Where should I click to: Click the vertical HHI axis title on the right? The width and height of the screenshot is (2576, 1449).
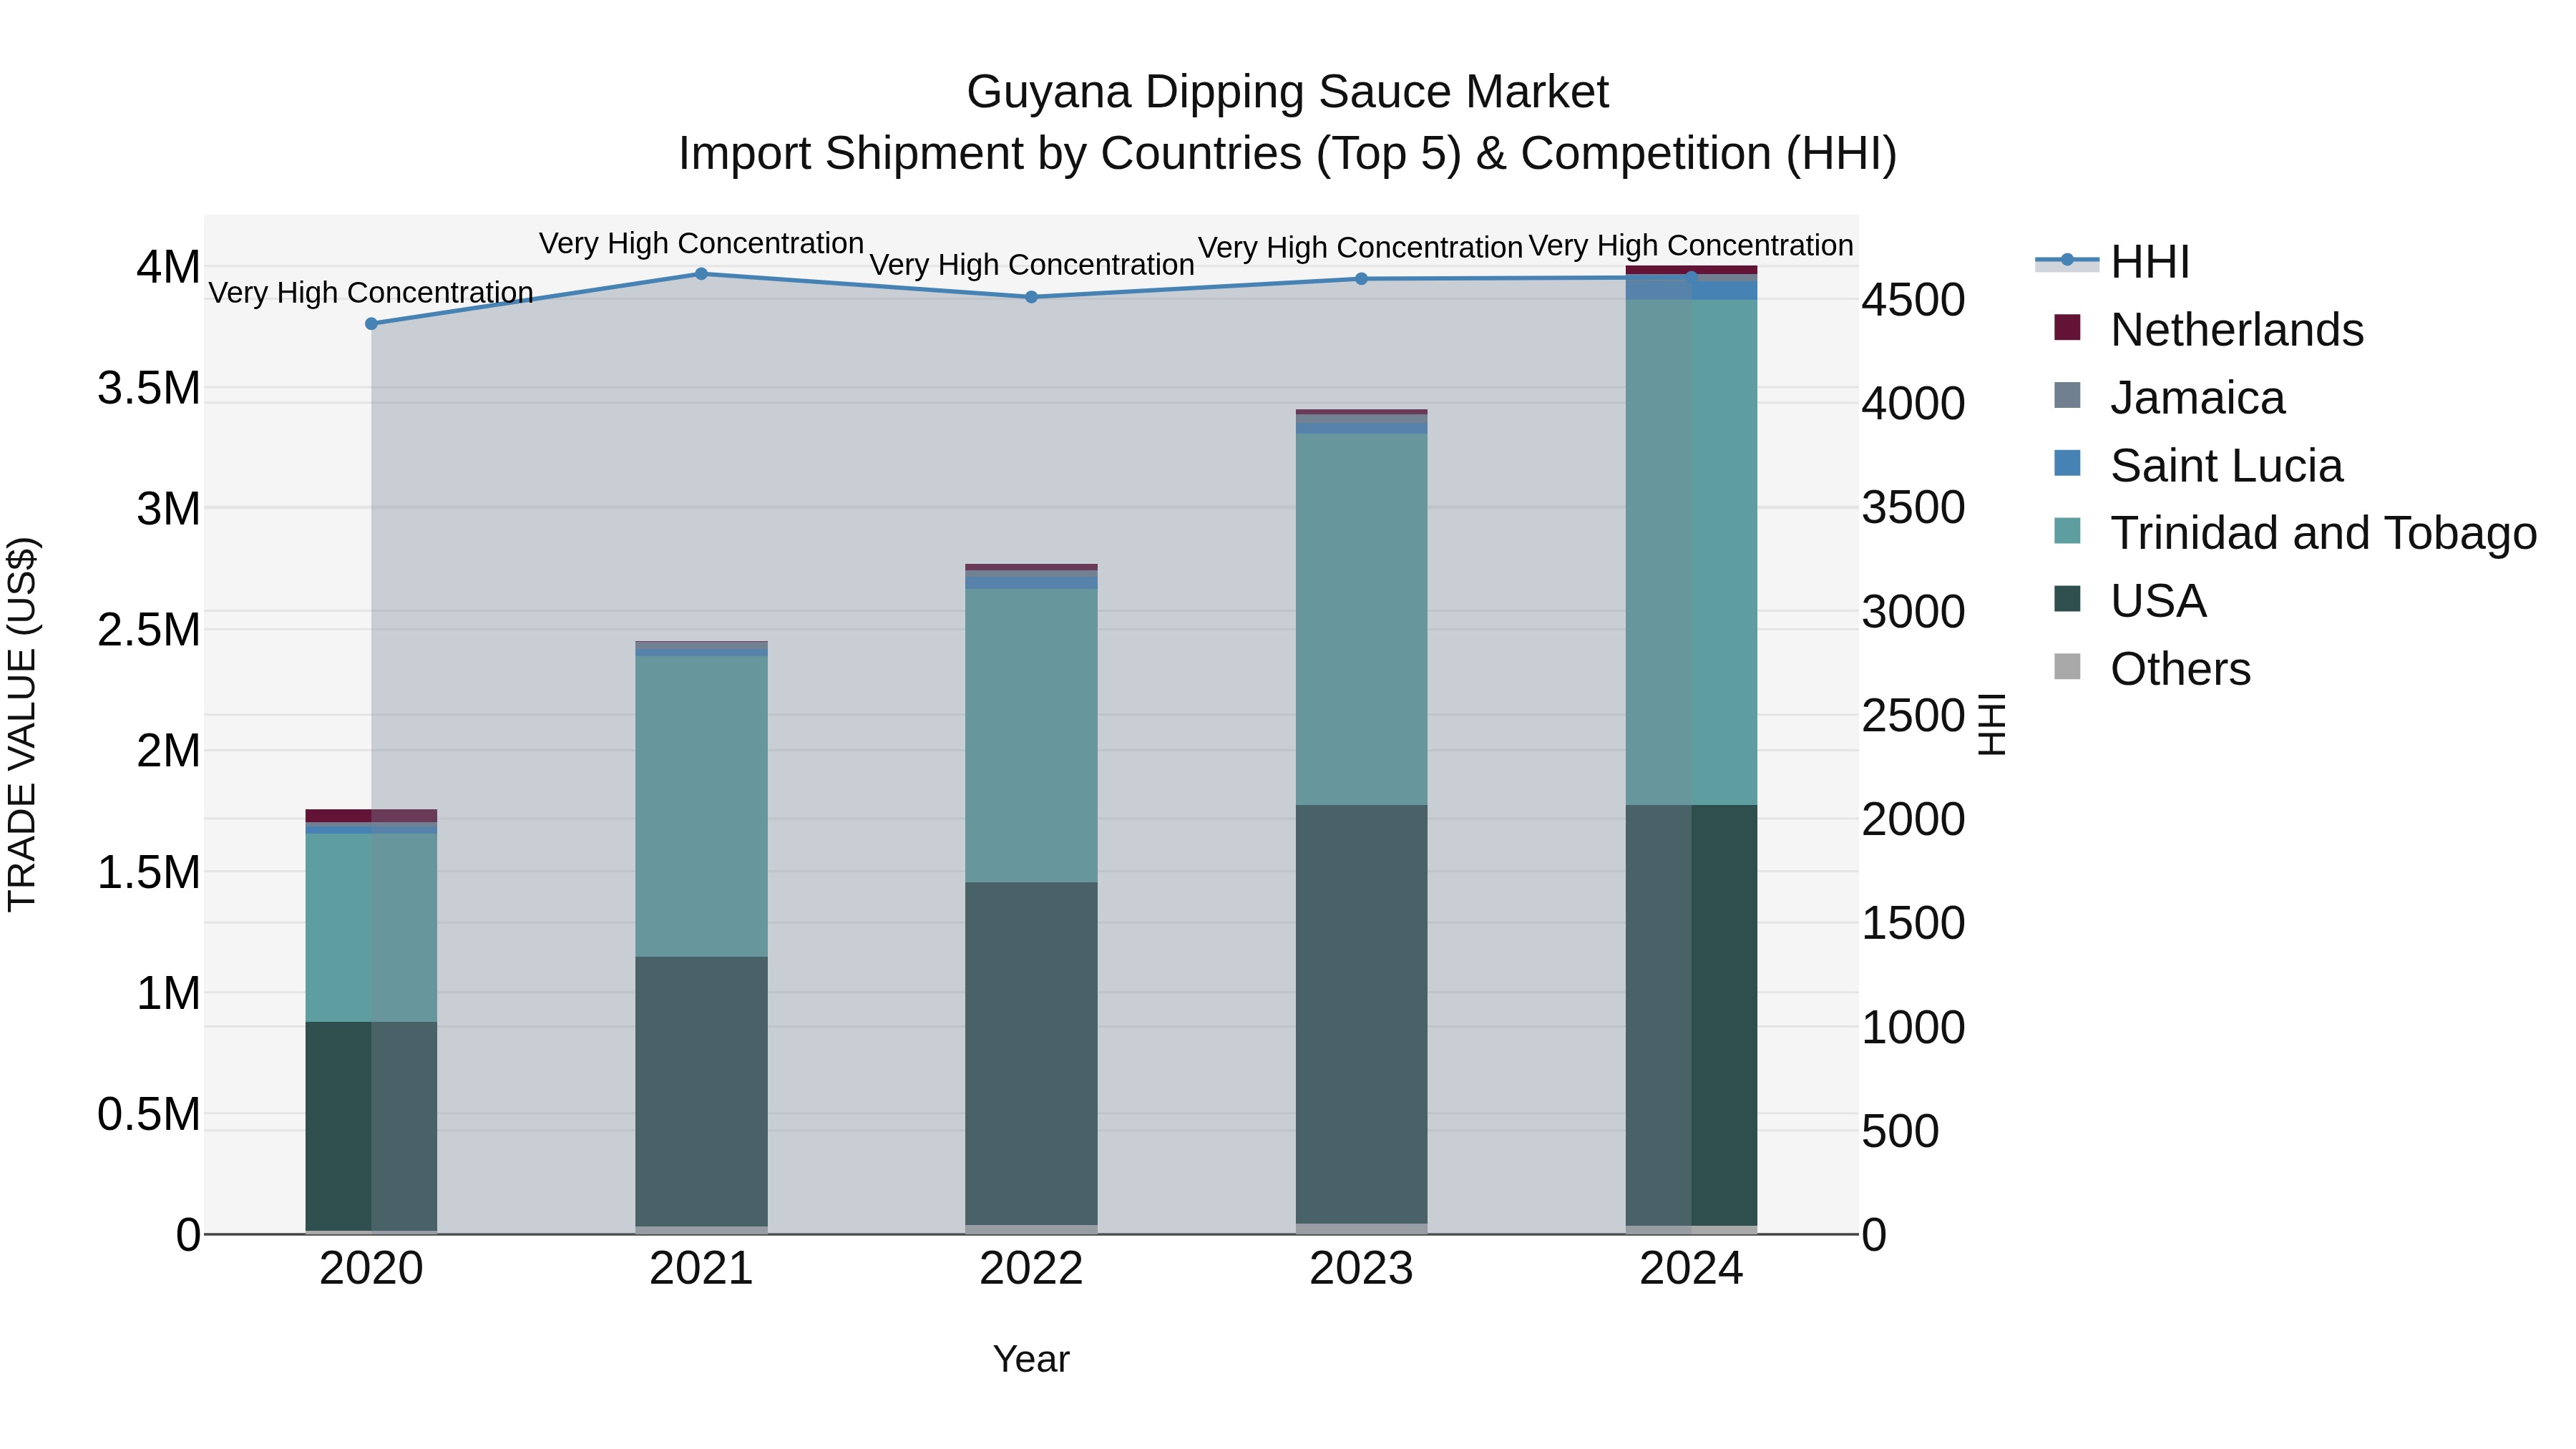1992,724
